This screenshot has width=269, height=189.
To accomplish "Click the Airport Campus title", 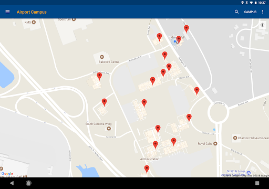I will (x=32, y=12).
